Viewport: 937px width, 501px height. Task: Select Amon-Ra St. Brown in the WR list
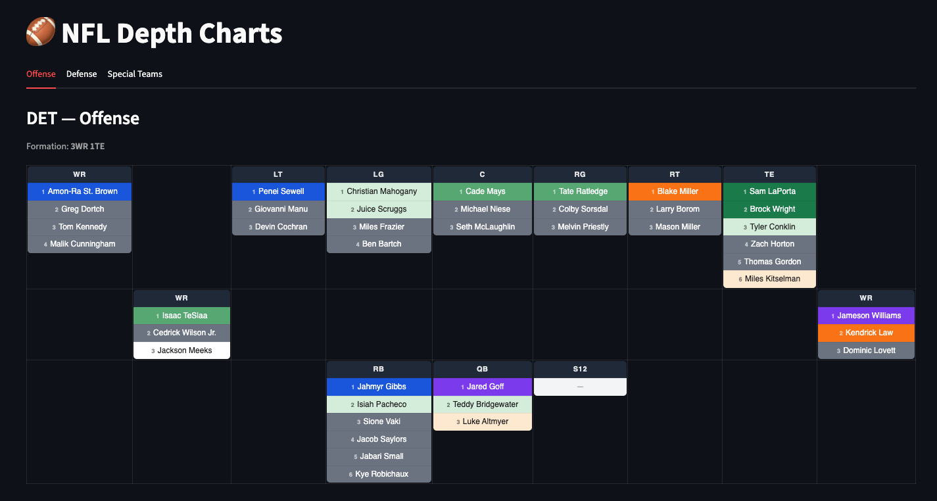[x=80, y=191]
